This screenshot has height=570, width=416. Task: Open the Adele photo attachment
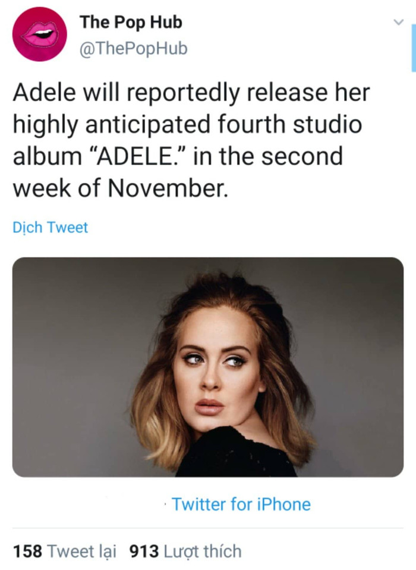coord(208,367)
